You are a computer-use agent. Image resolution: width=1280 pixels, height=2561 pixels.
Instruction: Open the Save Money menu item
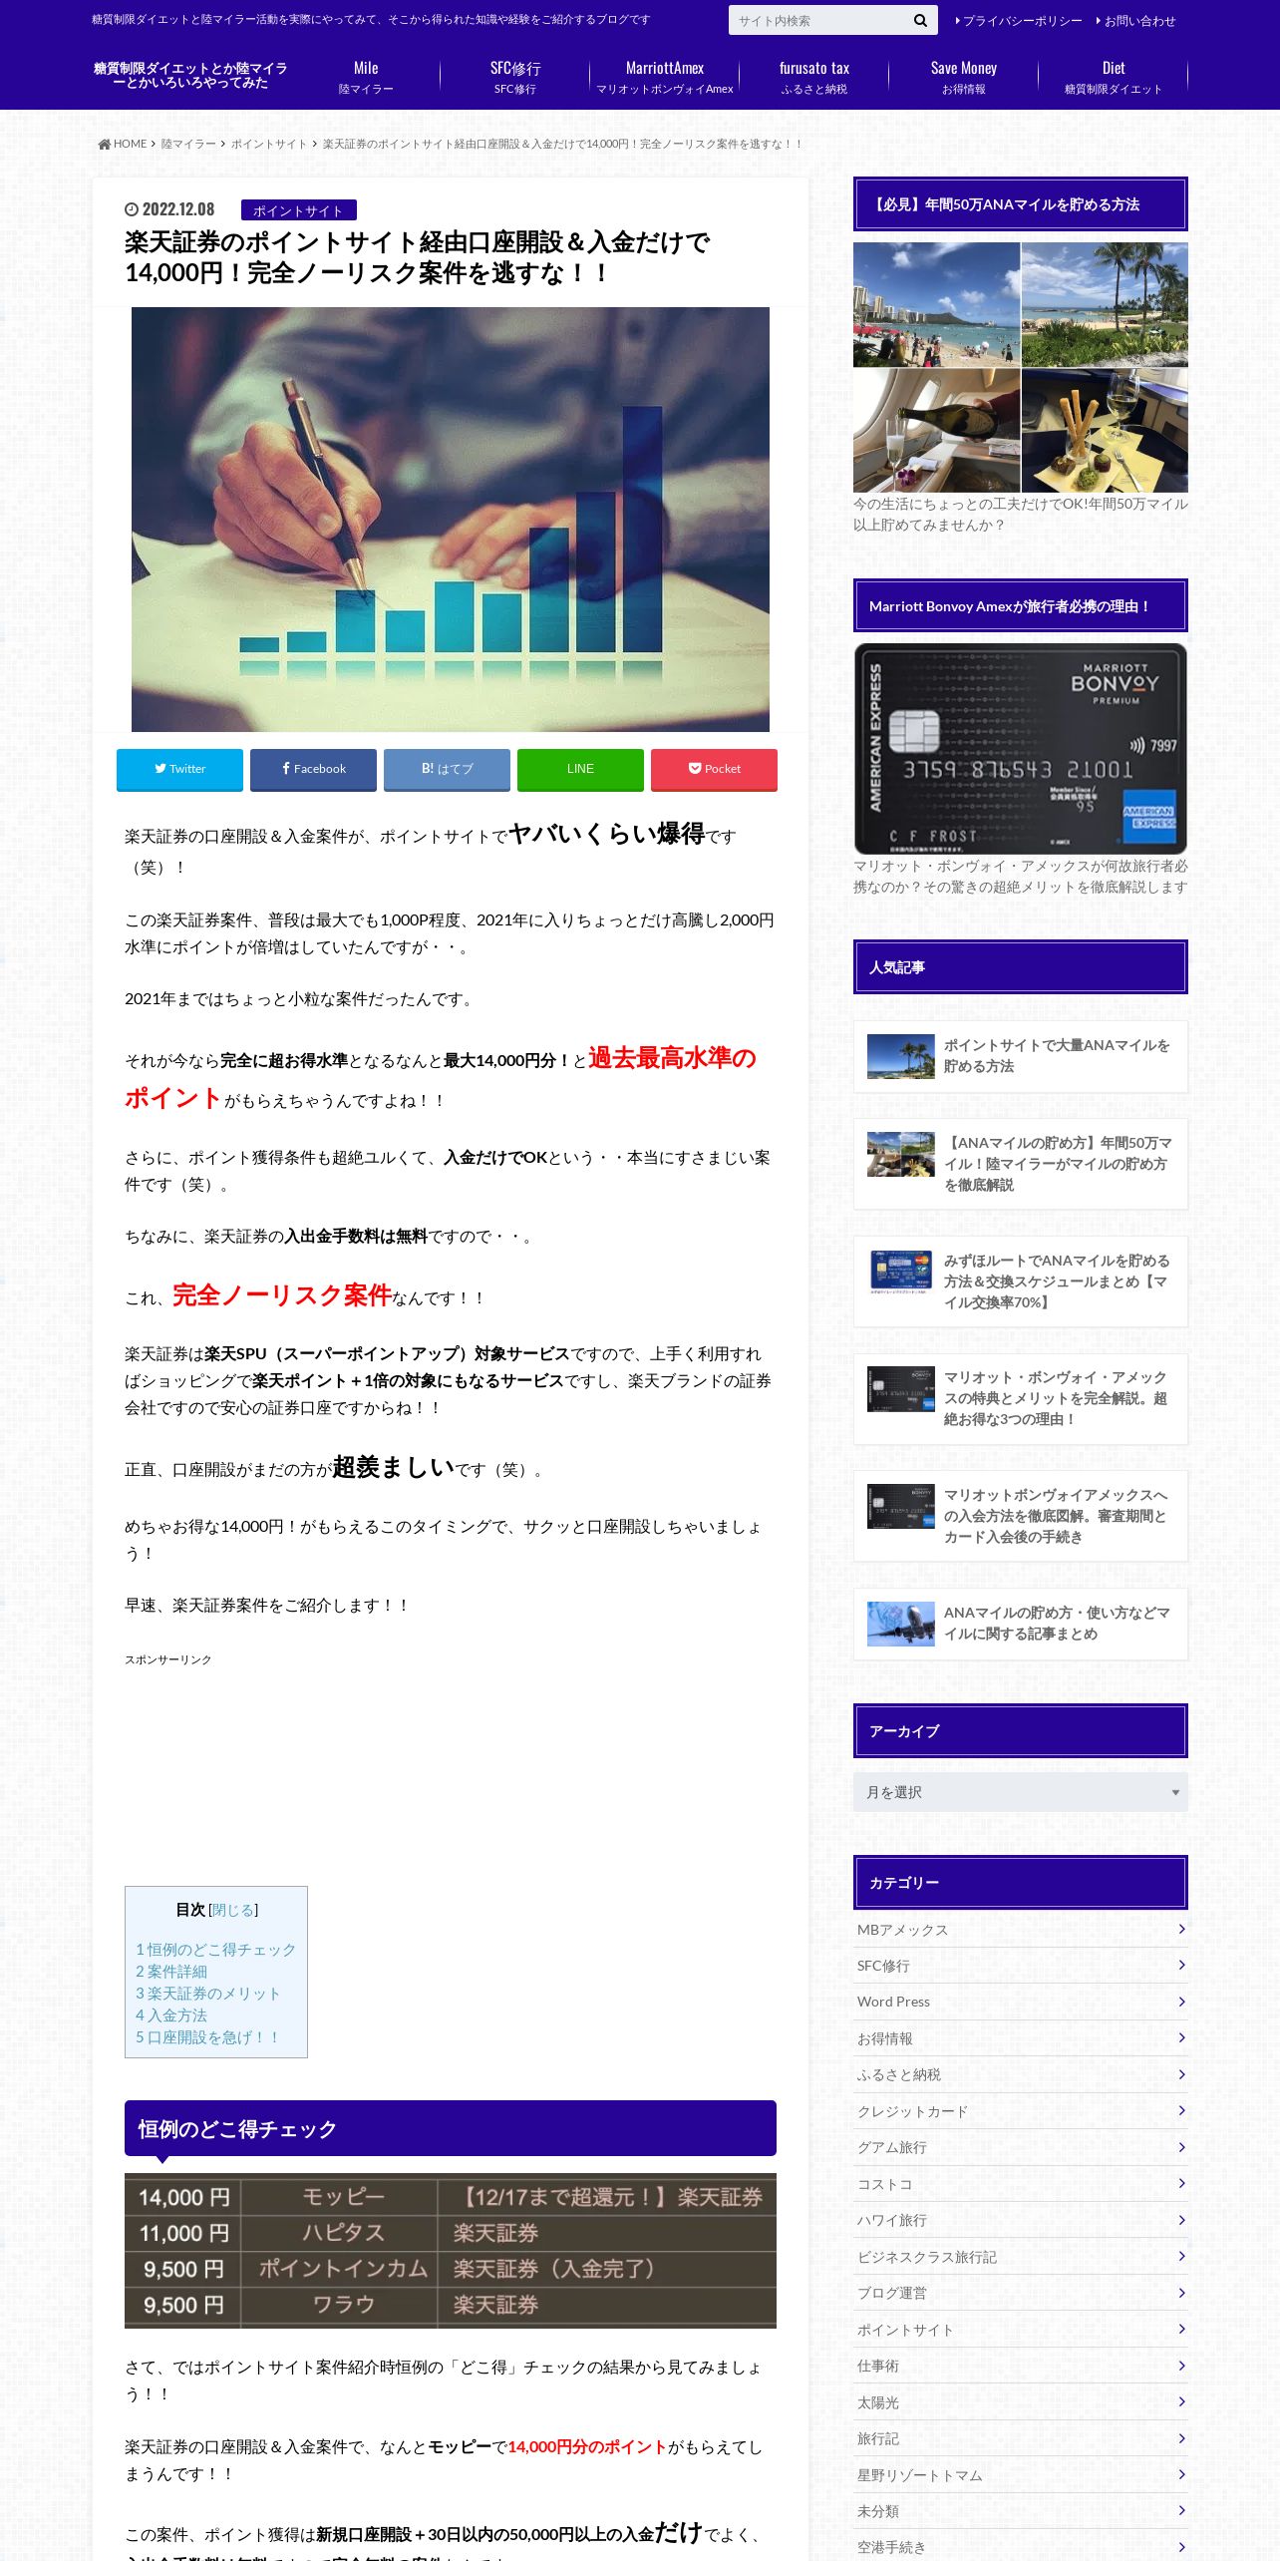964,77
